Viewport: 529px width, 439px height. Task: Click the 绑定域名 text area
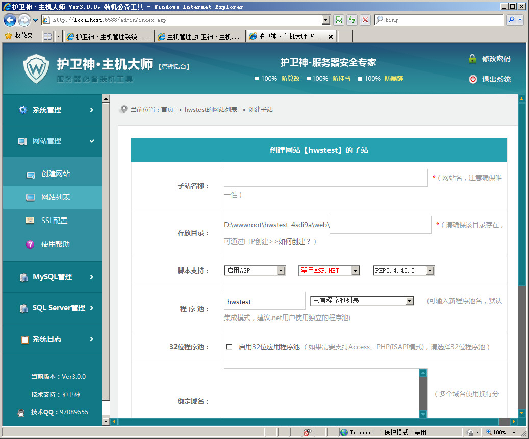point(322,393)
